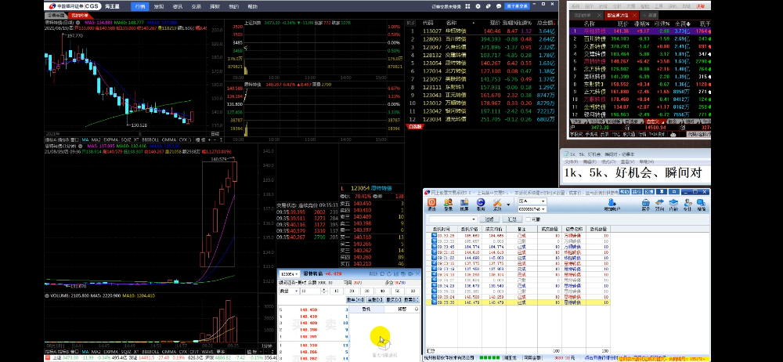The image size is (783, 362).
Task: Open the 资讯 menu in the CGS top bar
Action: [x=177, y=6]
